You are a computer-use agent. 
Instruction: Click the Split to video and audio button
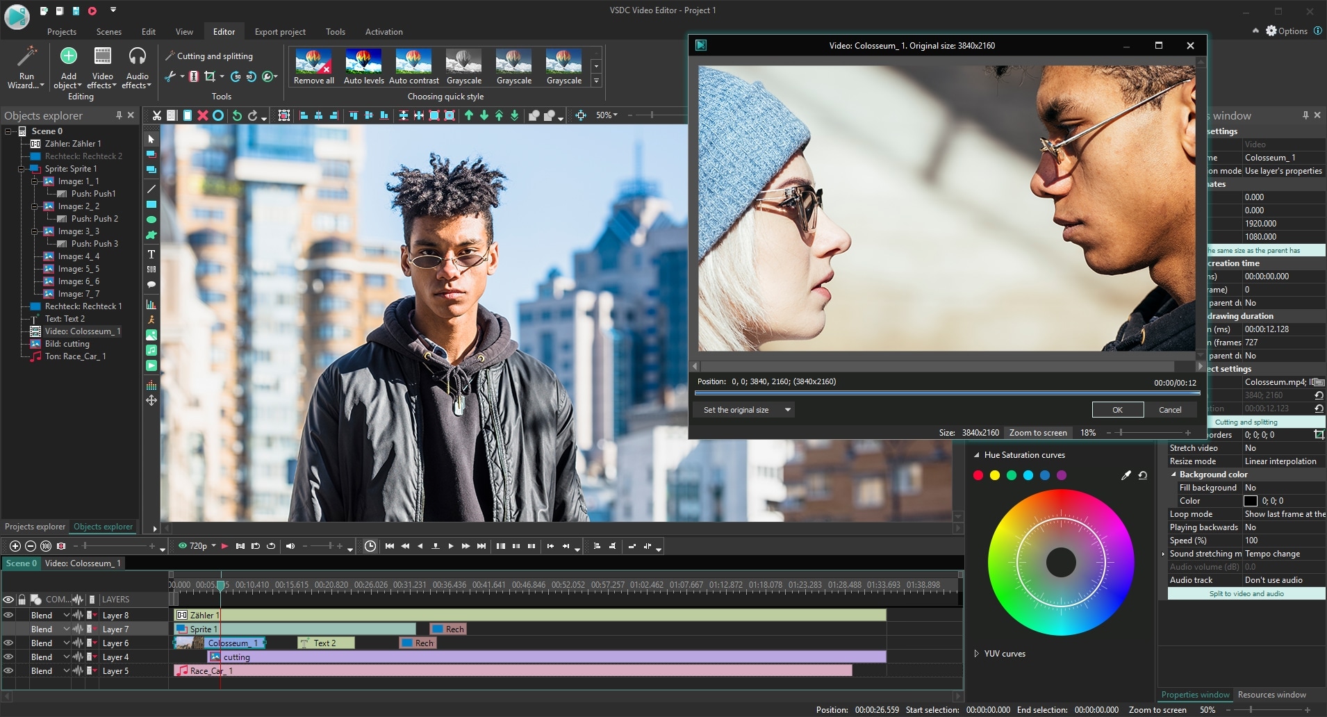(x=1246, y=594)
